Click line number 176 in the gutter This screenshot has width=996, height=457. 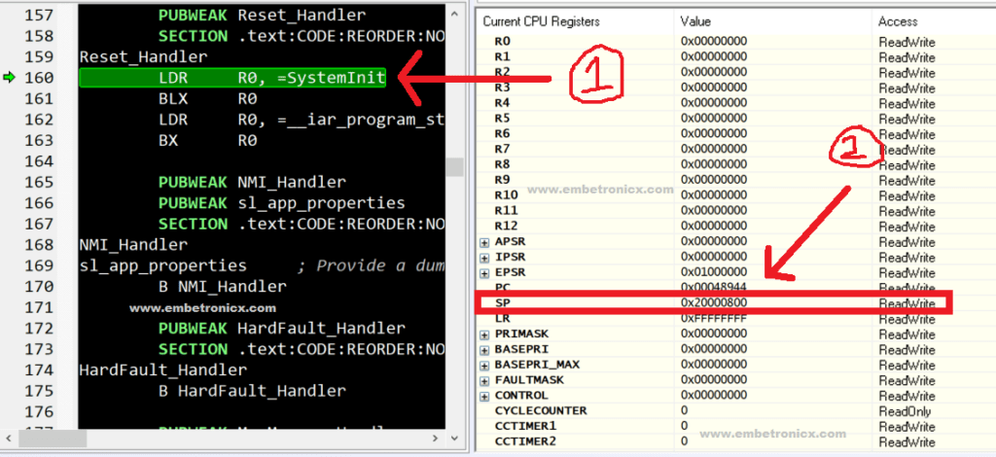coord(39,412)
